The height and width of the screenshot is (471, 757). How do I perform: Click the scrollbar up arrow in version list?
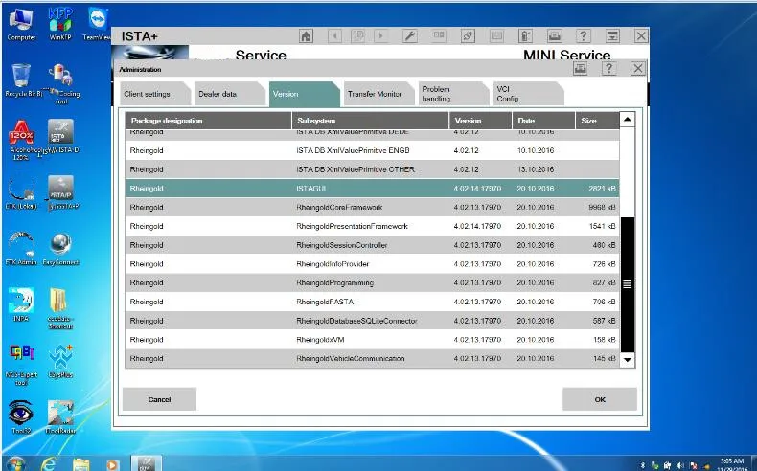click(627, 119)
